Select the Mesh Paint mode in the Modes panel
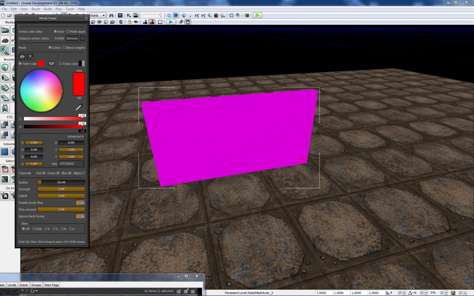This screenshot has width=474, height=296. point(5,51)
